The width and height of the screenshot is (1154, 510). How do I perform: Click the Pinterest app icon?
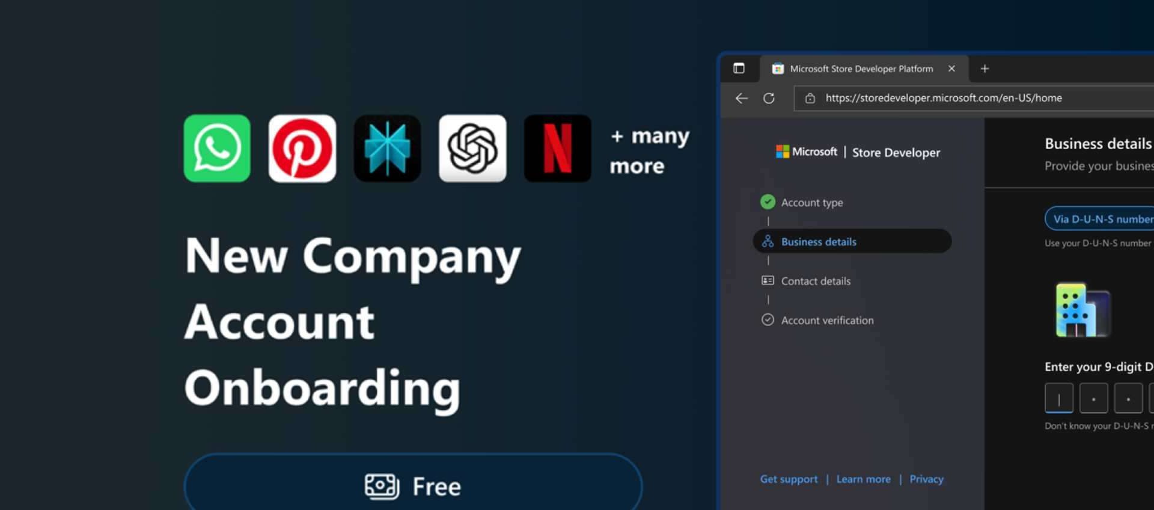302,149
